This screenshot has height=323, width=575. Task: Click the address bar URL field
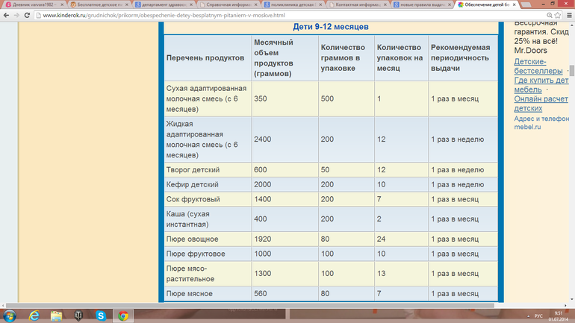[x=290, y=16]
